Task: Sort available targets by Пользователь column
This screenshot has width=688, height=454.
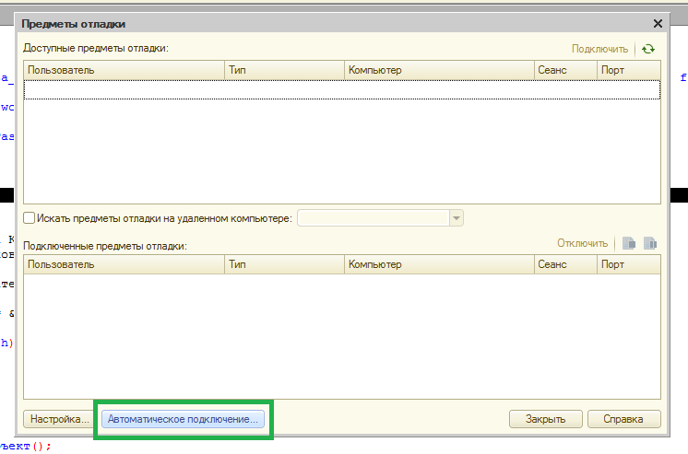Action: pos(124,70)
